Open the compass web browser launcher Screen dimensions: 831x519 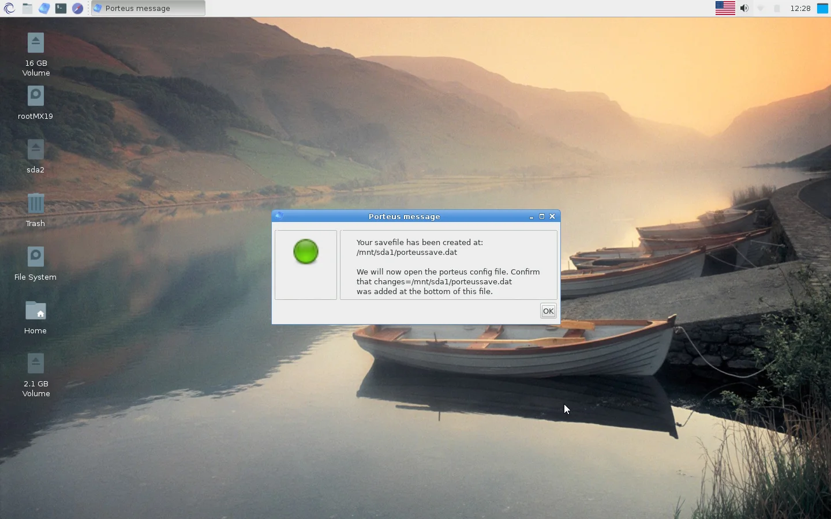tap(77, 8)
